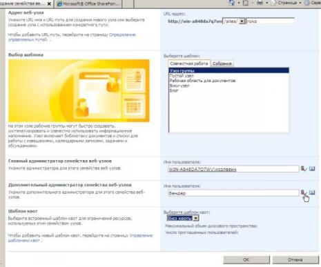Open the Страница (Page) menu

pyautogui.click(x=286, y=3)
